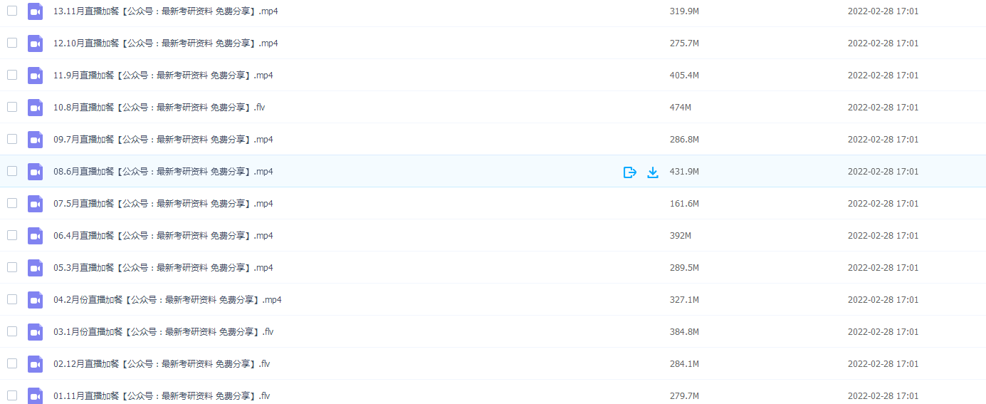Open file 07.5月直播加餐 mp4
This screenshot has width=986, height=404.
[x=163, y=204]
